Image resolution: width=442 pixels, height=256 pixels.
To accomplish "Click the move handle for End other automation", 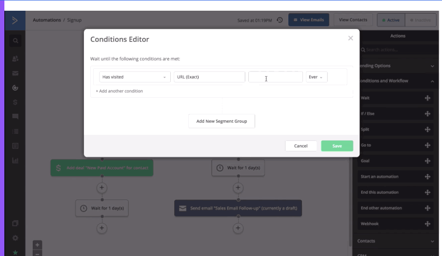I will click(427, 208).
